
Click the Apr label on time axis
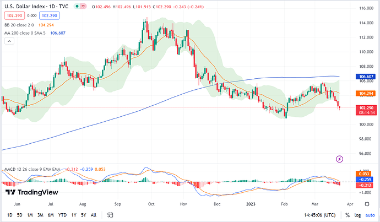click(x=350, y=204)
